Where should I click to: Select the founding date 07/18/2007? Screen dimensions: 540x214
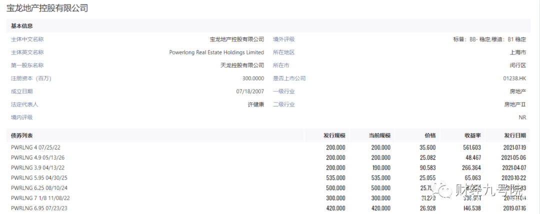(250, 91)
